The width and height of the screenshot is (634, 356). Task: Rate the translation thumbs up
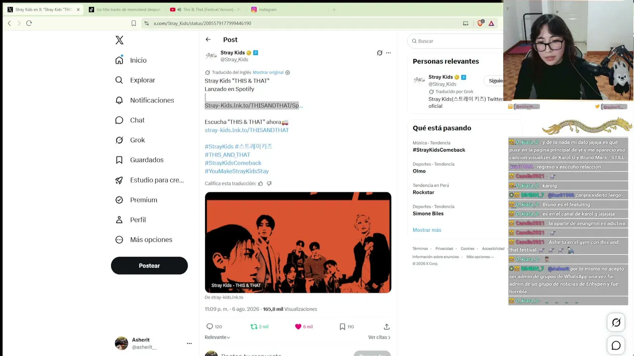coord(261,183)
